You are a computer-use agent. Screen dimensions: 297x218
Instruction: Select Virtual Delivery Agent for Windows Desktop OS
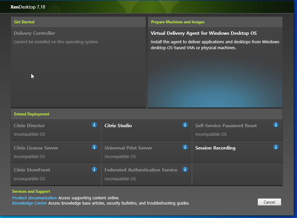pyautogui.click(x=215, y=67)
